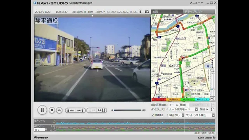Click the 音声レベル audio waveform timeline

[136, 122]
